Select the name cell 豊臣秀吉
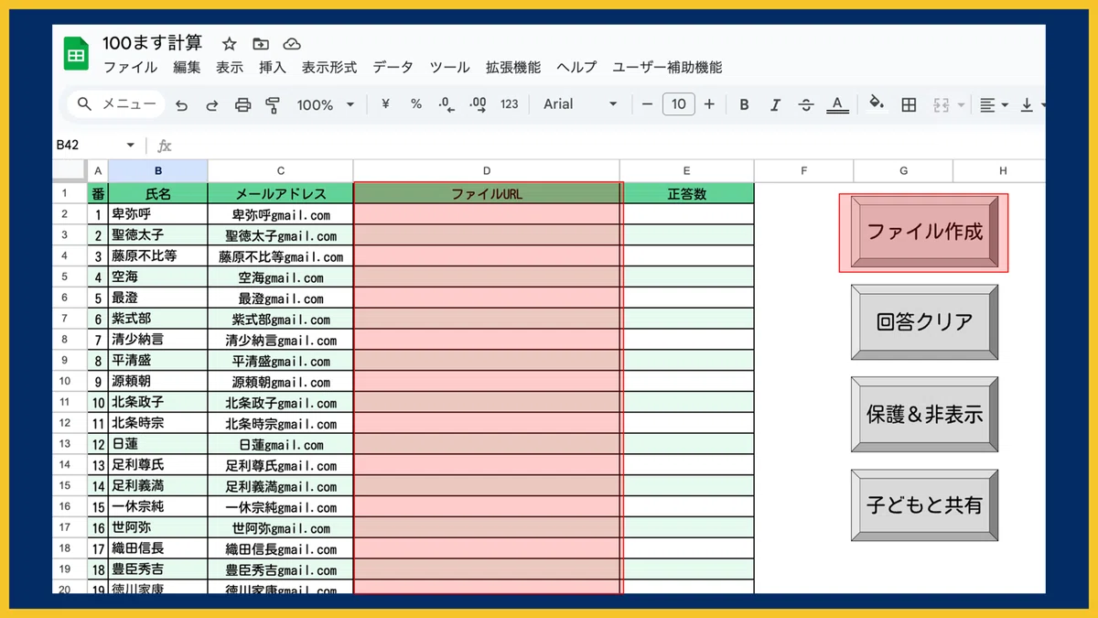The image size is (1098, 618). tap(158, 569)
